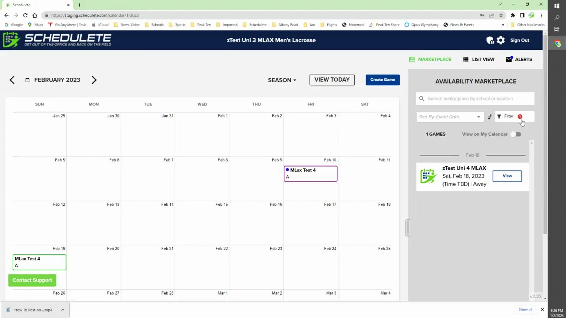Open the MLax Test 4 event on Feb 19
This screenshot has height=318, width=566.
click(39, 262)
